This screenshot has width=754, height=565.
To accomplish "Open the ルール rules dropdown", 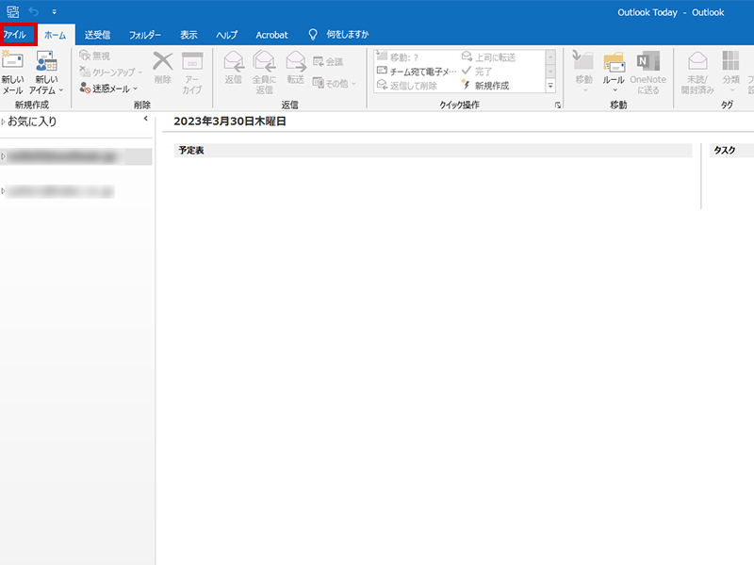I will 615,73.
